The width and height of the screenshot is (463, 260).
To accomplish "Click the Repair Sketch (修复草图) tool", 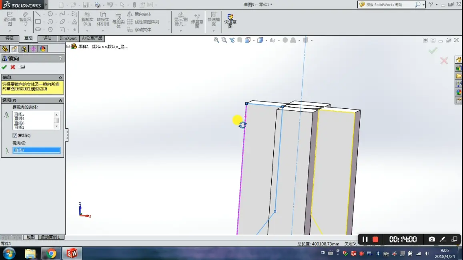I will [x=197, y=20].
